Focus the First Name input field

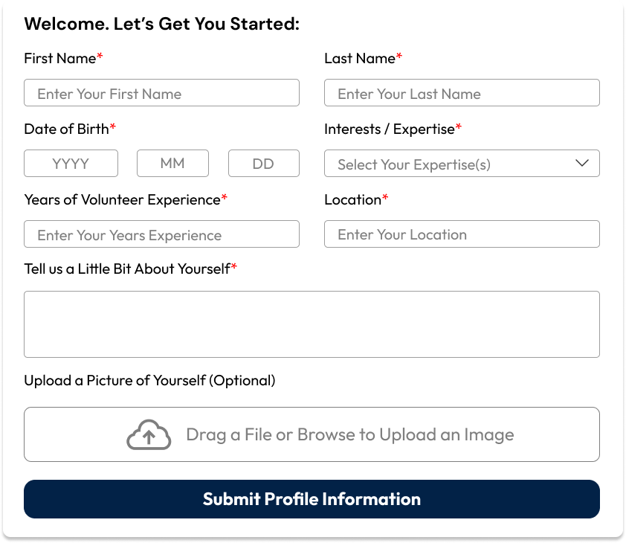[161, 93]
